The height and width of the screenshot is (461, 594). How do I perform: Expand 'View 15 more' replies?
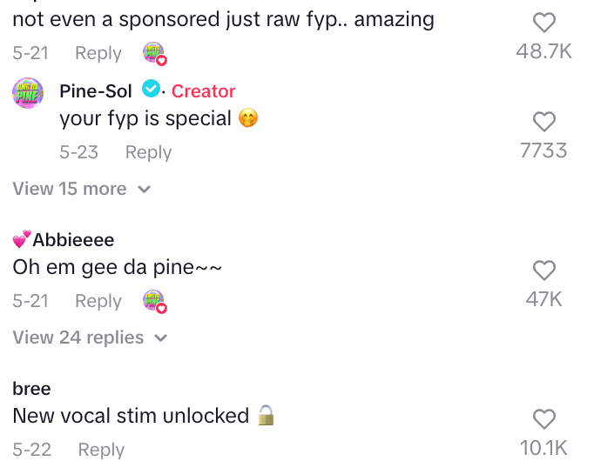[x=82, y=189]
